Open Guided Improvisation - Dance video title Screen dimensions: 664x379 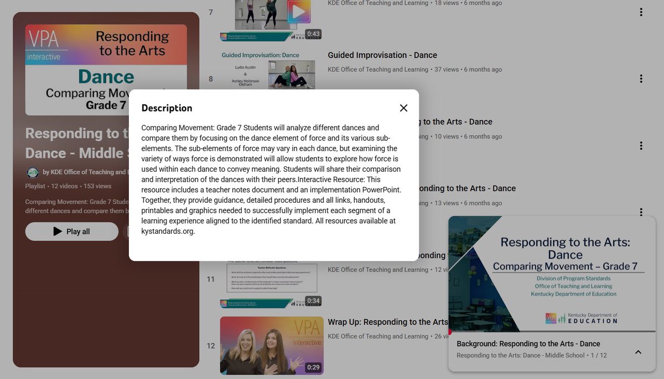(x=382, y=55)
